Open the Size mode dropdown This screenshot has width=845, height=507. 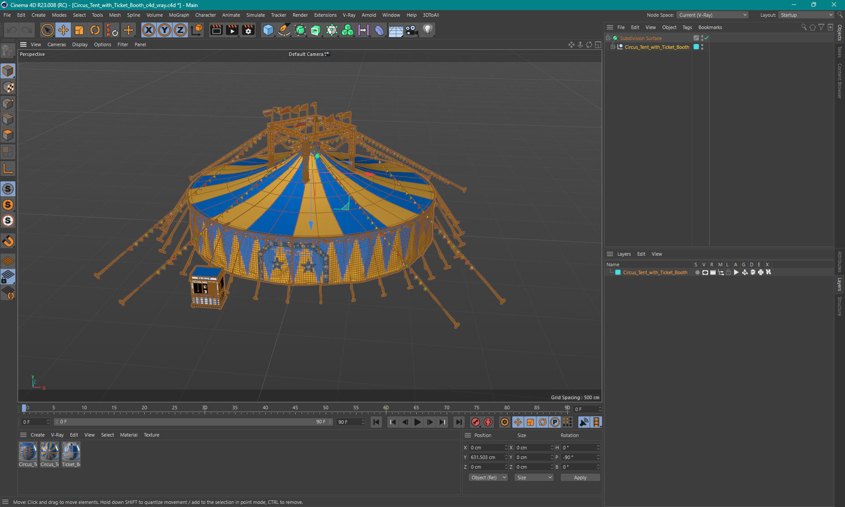534,478
